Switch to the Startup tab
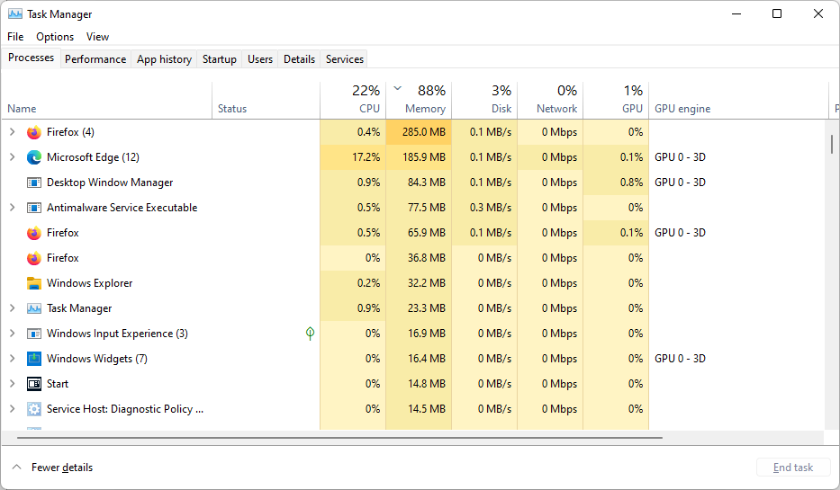Viewport: 840px width, 490px height. 219,59
